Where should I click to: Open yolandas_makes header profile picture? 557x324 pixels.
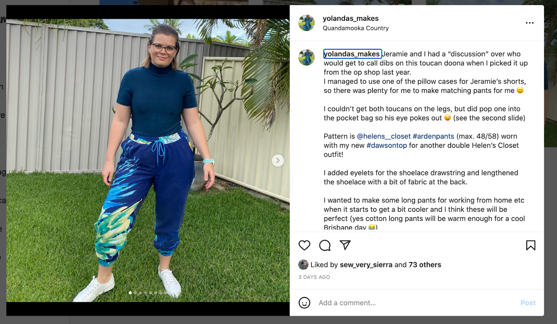[x=307, y=23]
